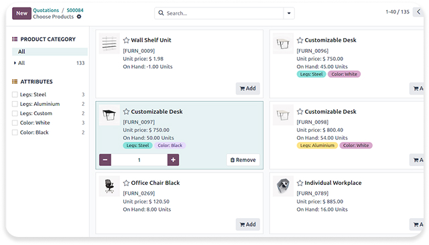Select the highlighted All product category
Viewport: 429px width, 245px height.
tap(50, 52)
